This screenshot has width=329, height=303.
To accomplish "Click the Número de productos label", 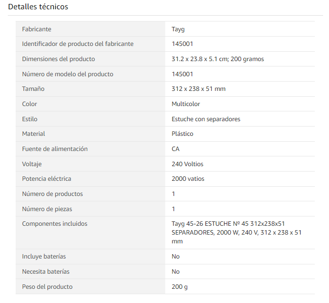I will tap(52, 194).
